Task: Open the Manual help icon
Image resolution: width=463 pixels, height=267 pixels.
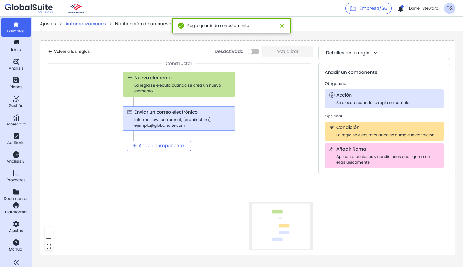Action: [x=16, y=243]
